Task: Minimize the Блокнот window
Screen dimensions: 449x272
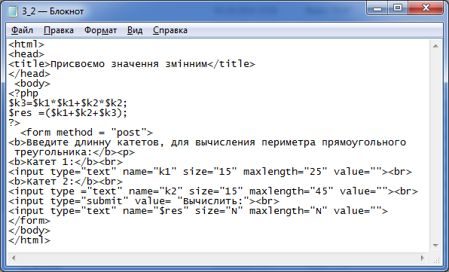Action: click(x=377, y=8)
